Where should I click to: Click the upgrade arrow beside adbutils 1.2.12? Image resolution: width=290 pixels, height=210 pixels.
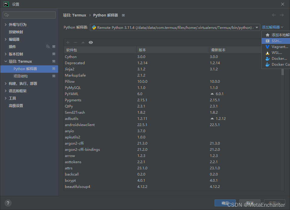click(212, 118)
